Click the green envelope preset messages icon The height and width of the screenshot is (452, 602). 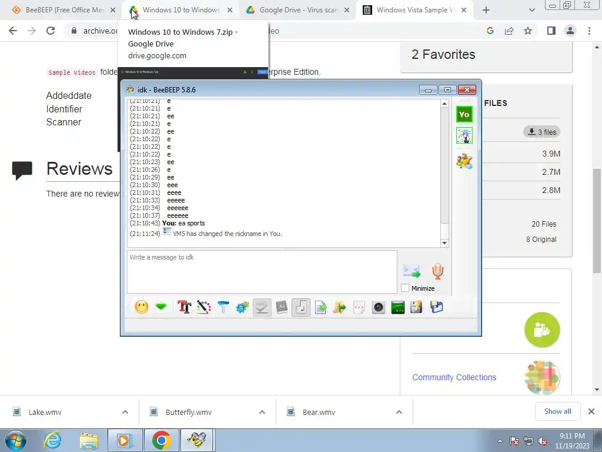coord(161,307)
